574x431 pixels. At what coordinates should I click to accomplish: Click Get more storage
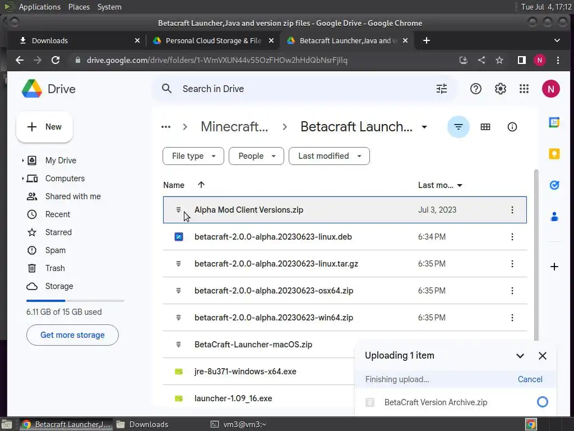click(x=72, y=335)
